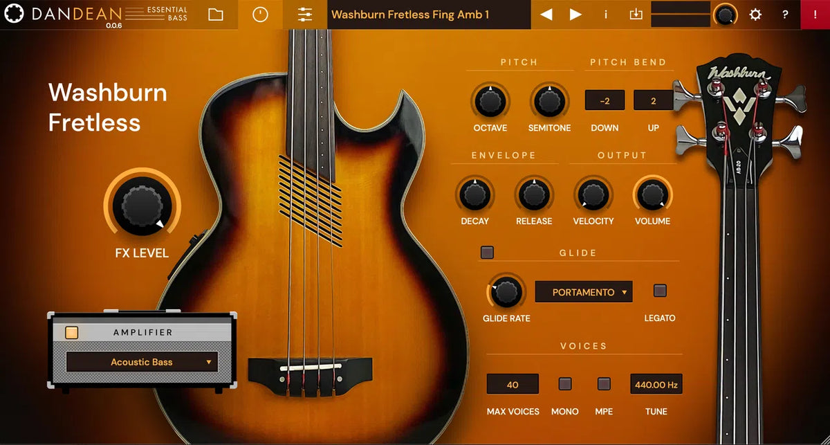
Task: Save the preset using the download icon
Action: pyautogui.click(x=636, y=15)
